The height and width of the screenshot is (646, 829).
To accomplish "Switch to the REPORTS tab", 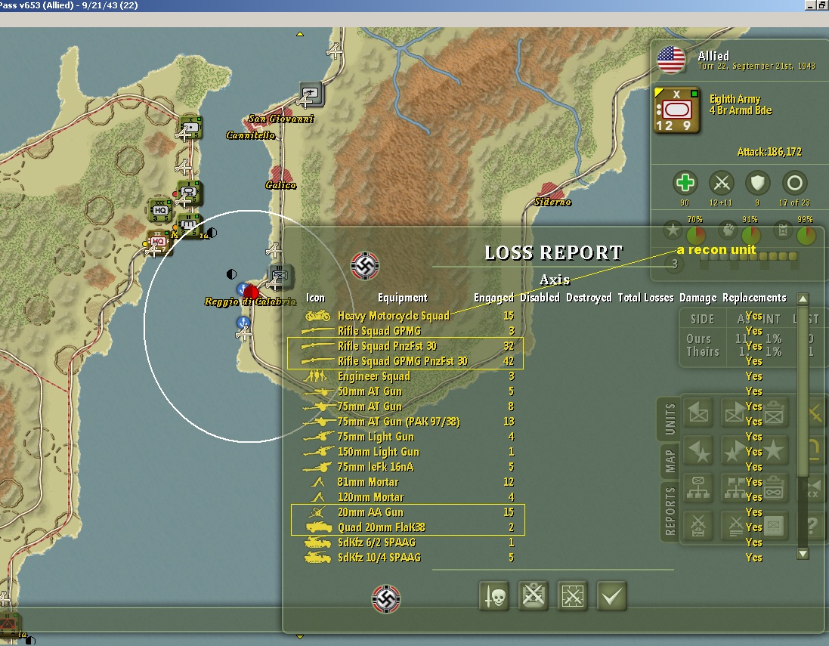I will click(670, 512).
